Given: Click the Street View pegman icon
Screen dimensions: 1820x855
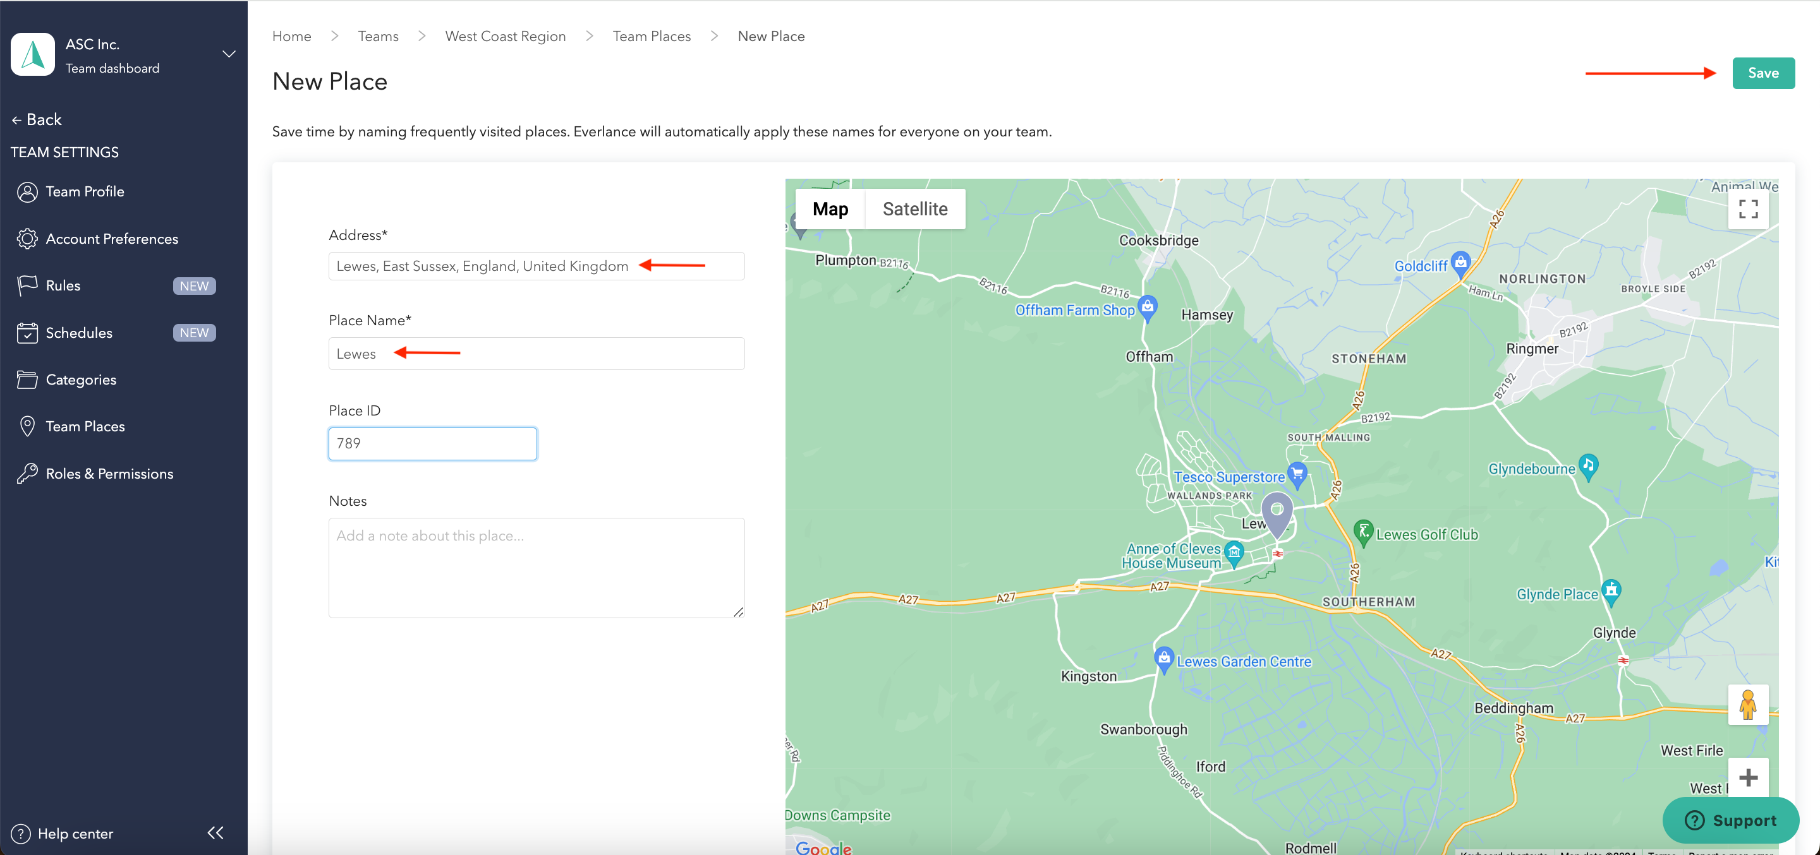Looking at the screenshot, I should point(1747,705).
